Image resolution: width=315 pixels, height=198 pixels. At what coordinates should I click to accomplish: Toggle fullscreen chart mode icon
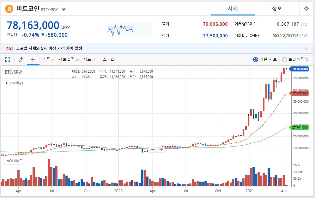[8, 59]
